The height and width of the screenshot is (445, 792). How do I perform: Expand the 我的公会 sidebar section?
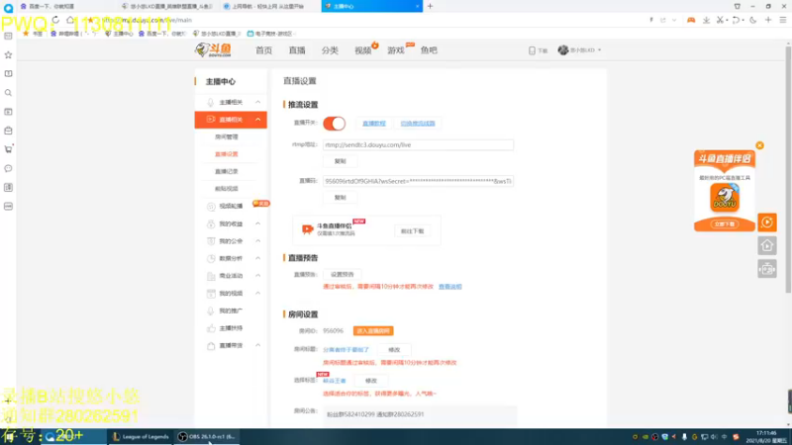[258, 241]
